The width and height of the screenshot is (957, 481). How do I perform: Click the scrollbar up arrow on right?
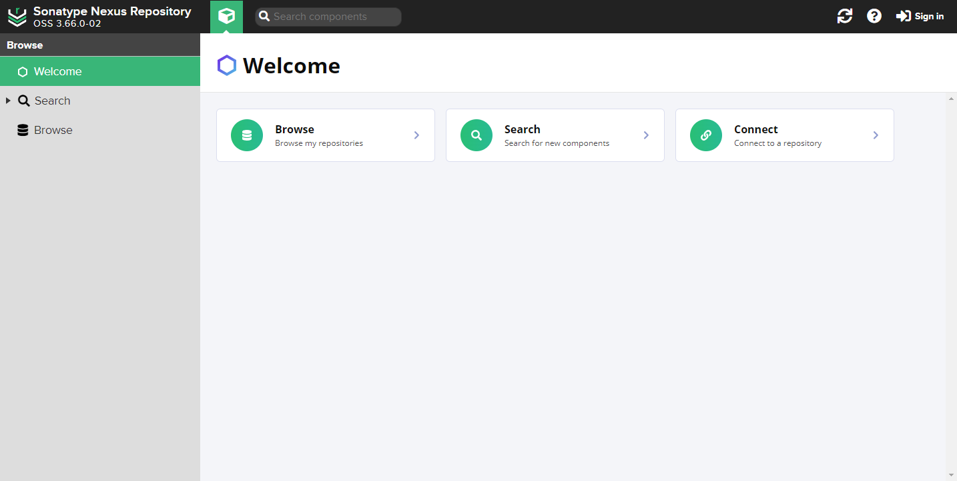pyautogui.click(x=951, y=99)
